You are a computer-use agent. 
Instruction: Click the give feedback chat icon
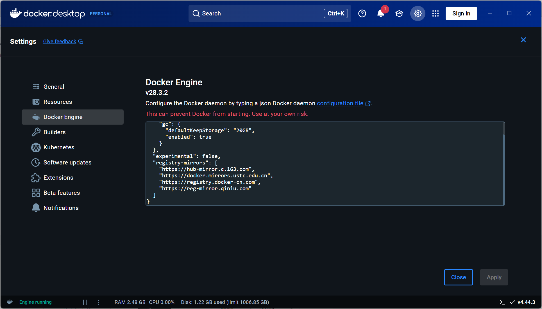tap(81, 42)
